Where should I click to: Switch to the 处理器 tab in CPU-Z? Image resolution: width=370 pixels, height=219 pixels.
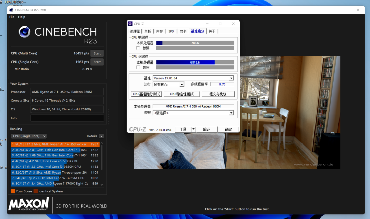point(135,31)
